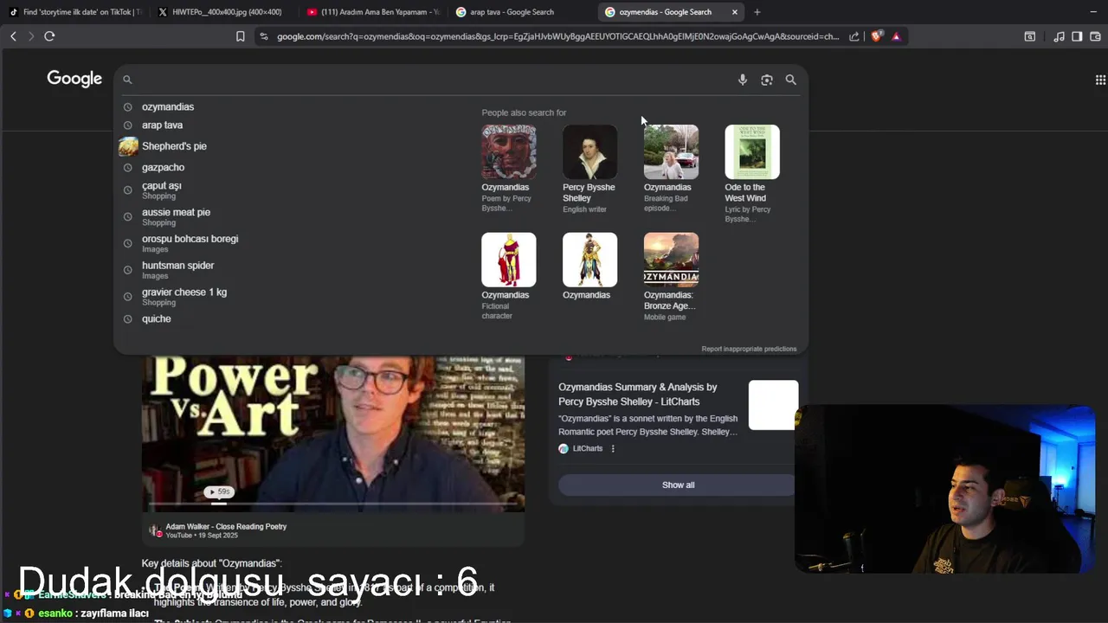The height and width of the screenshot is (623, 1108).
Task: Click the Google logo
Action: pyautogui.click(x=74, y=79)
